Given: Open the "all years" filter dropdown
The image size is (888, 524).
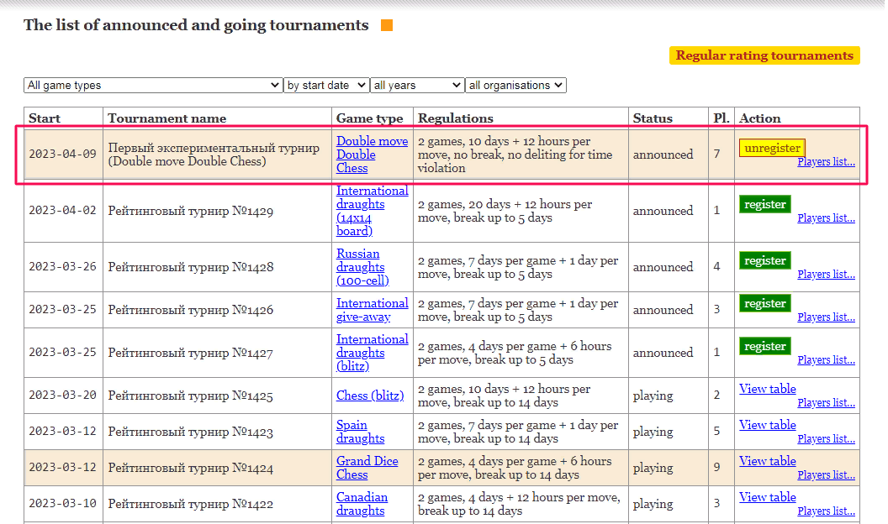Looking at the screenshot, I should [x=417, y=85].
